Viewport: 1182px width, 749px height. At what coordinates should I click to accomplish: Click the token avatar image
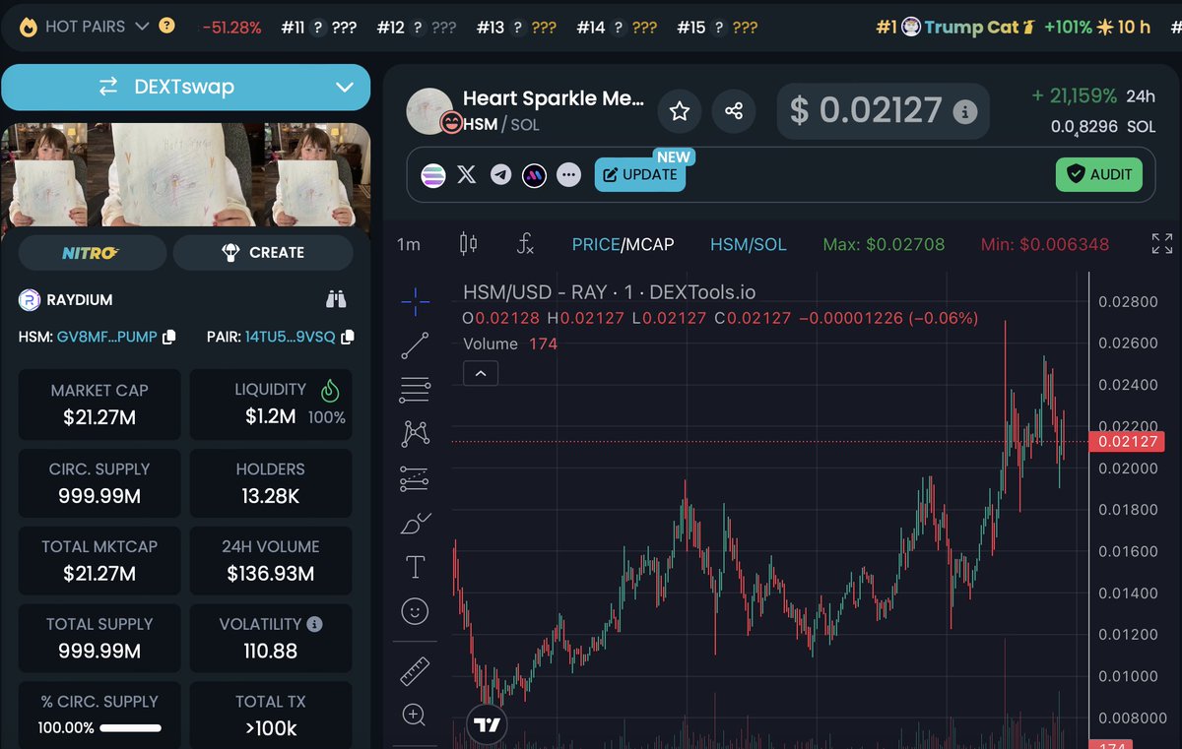[429, 111]
